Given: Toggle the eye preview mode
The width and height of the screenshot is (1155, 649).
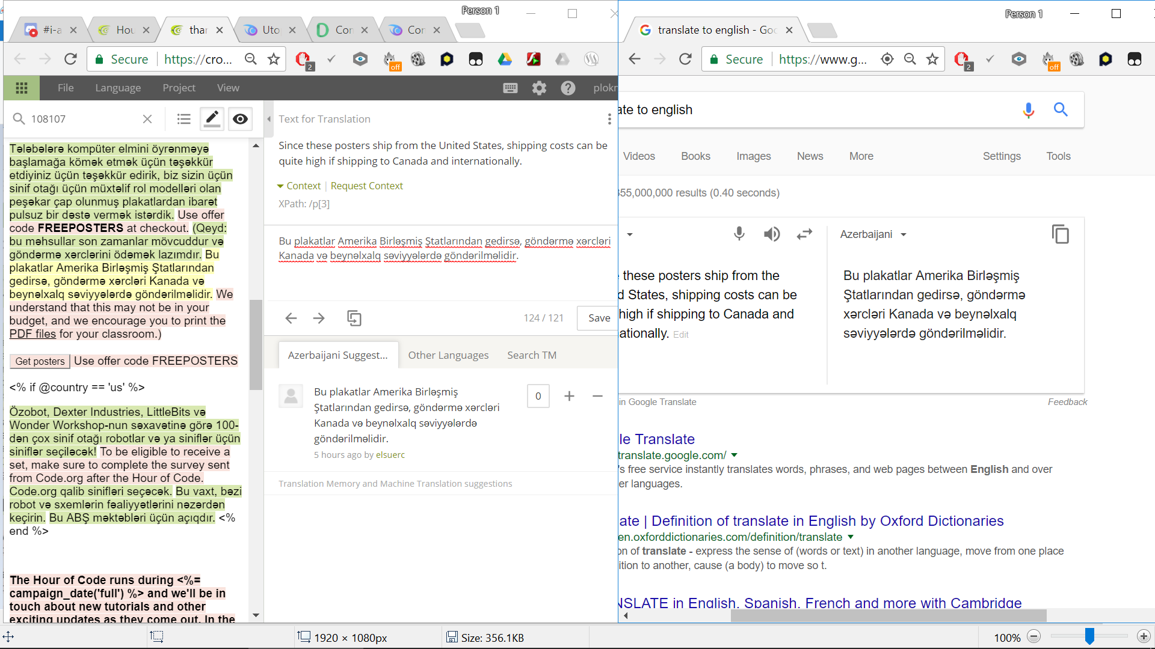Looking at the screenshot, I should [240, 119].
